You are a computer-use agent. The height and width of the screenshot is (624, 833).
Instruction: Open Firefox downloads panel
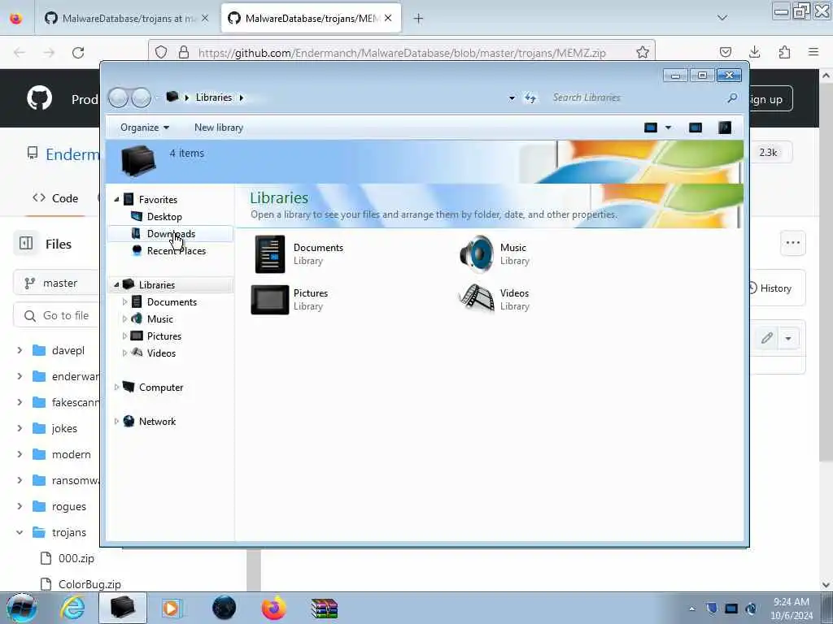tap(754, 52)
